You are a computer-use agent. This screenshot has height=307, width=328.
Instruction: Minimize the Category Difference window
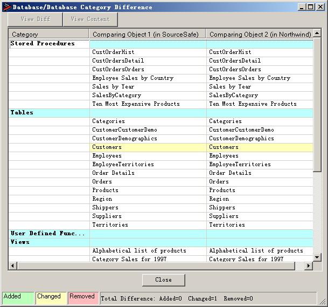pyautogui.click(x=302, y=7)
